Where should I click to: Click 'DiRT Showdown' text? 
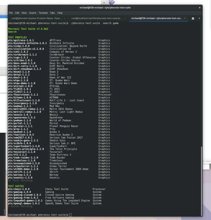[59, 69]
